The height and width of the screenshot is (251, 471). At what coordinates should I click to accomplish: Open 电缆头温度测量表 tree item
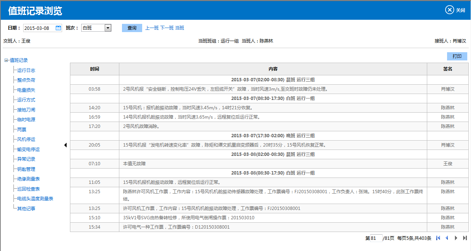35,199
